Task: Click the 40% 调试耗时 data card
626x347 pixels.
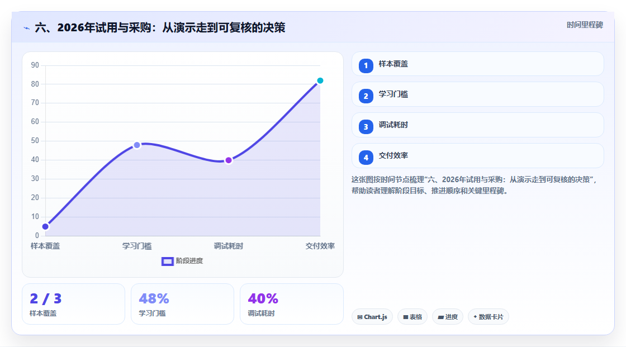Action: pyautogui.click(x=291, y=304)
